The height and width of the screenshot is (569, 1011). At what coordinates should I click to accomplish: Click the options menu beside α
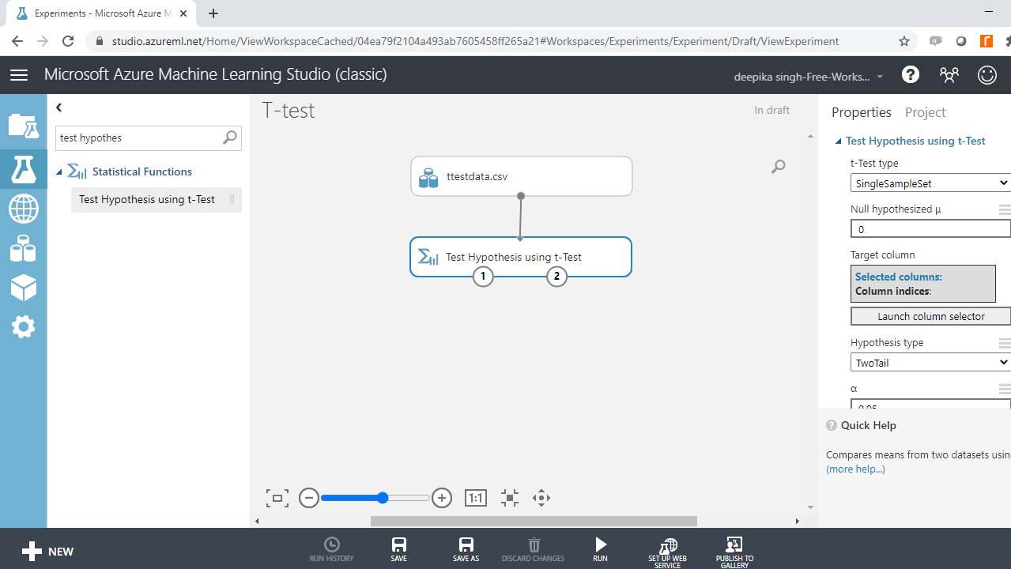[x=1005, y=389]
